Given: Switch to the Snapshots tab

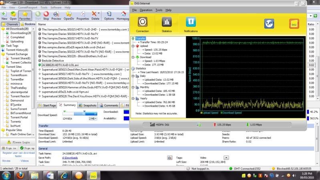Looking at the screenshot, I should pyautogui.click(x=87, y=105).
